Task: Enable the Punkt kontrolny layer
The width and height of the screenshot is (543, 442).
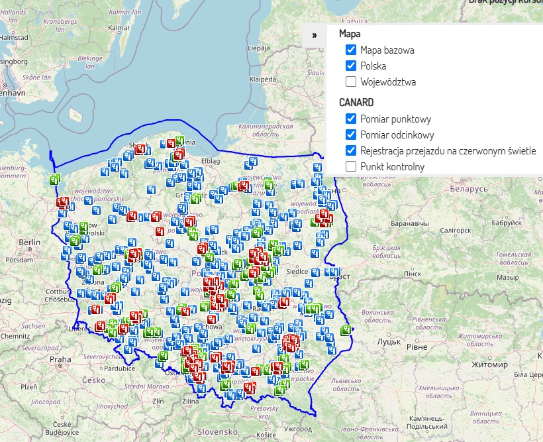Action: tap(351, 167)
